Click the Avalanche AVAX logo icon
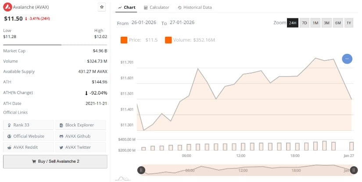This screenshot has width=362, height=182. 7,7
